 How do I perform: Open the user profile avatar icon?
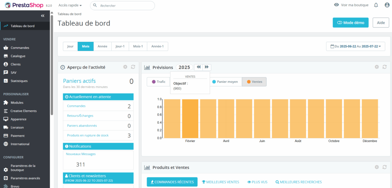[x=387, y=5]
